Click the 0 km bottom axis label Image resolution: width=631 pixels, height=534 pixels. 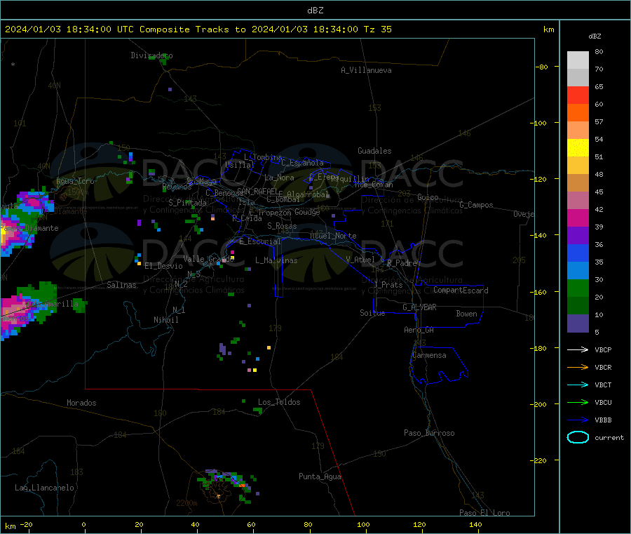click(x=83, y=524)
